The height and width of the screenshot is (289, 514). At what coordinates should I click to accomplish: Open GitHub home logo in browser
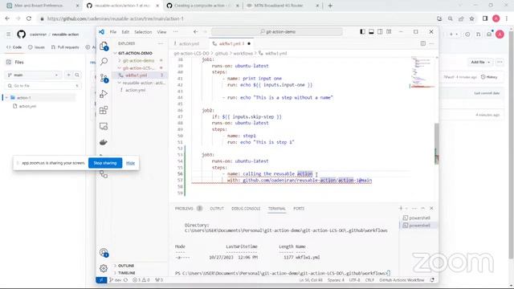[x=22, y=34]
